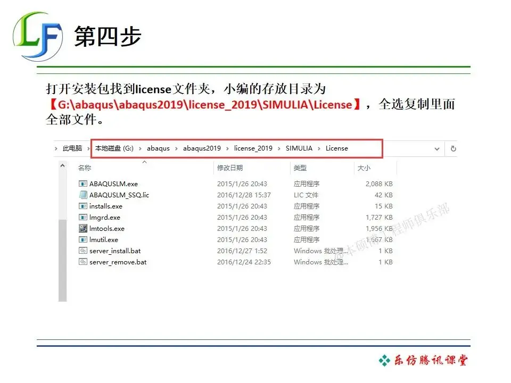Viewport: 511px width, 383px height.
Task: Click the ABAQUSLM_SSQ.lic file icon
Action: coord(83,195)
